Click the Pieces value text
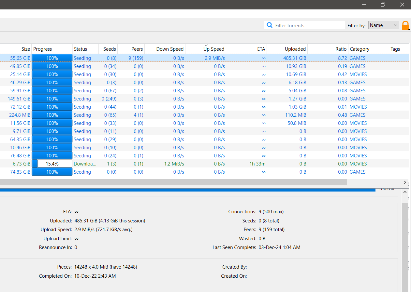 106,267
